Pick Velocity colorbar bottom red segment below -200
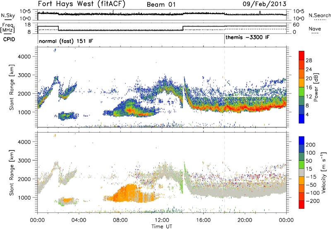 (302, 205)
